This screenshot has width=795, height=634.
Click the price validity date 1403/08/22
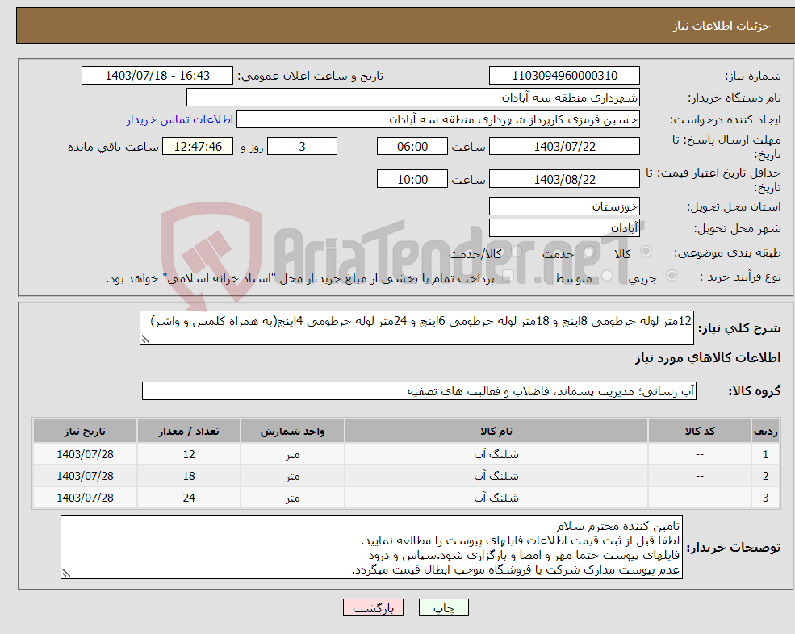pos(564,179)
